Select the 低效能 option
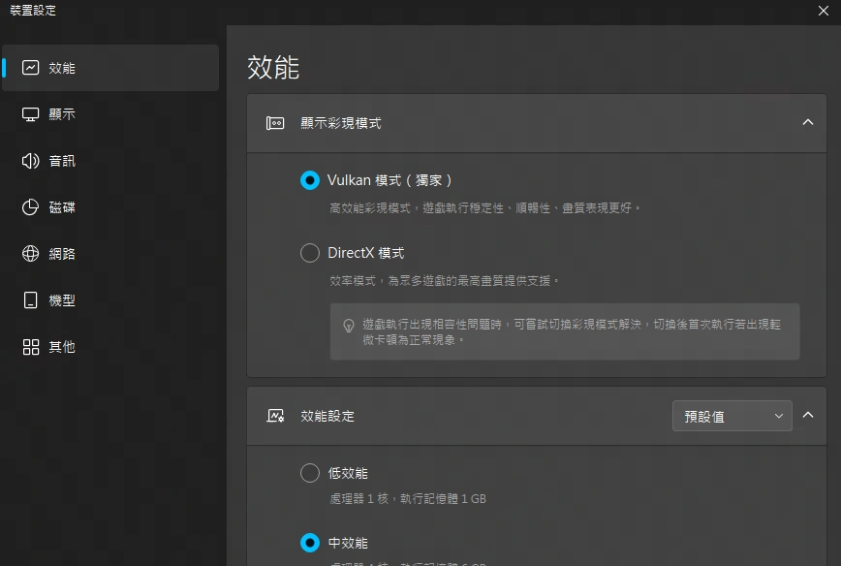The image size is (841, 566). coord(310,473)
